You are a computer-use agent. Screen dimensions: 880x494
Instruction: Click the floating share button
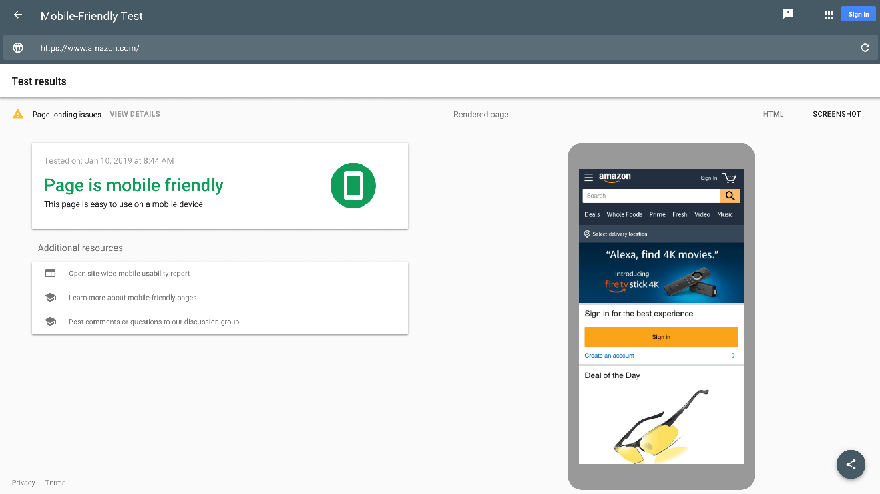pos(851,465)
